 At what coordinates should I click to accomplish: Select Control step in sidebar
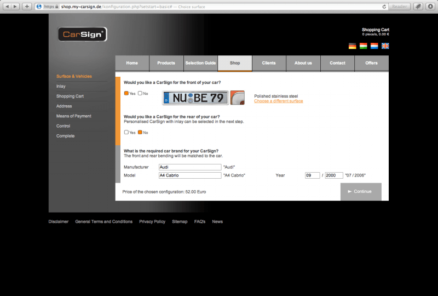point(63,126)
